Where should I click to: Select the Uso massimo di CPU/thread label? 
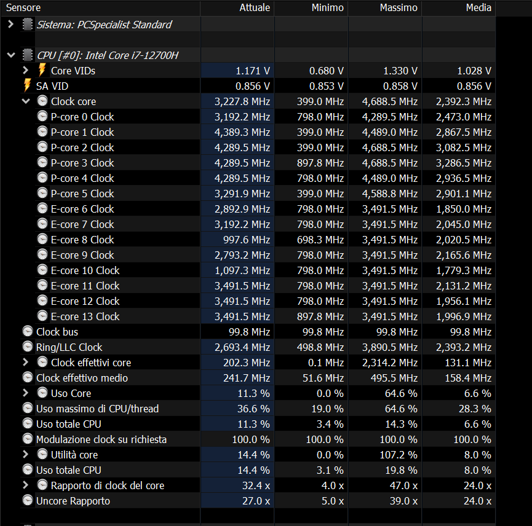97,409
